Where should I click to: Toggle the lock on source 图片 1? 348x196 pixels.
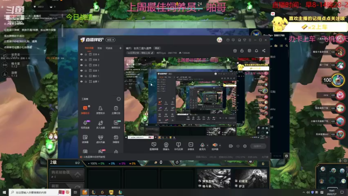click(86, 76)
